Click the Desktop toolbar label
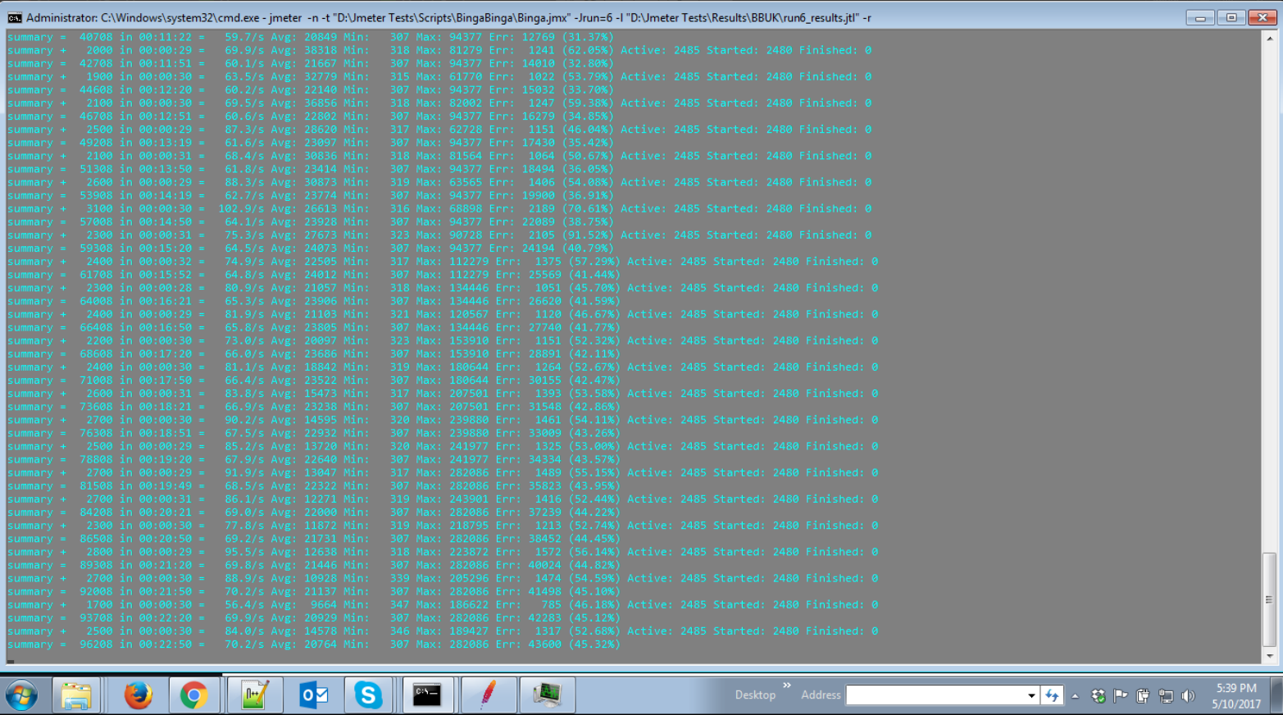Image resolution: width=1283 pixels, height=715 pixels. [755, 695]
